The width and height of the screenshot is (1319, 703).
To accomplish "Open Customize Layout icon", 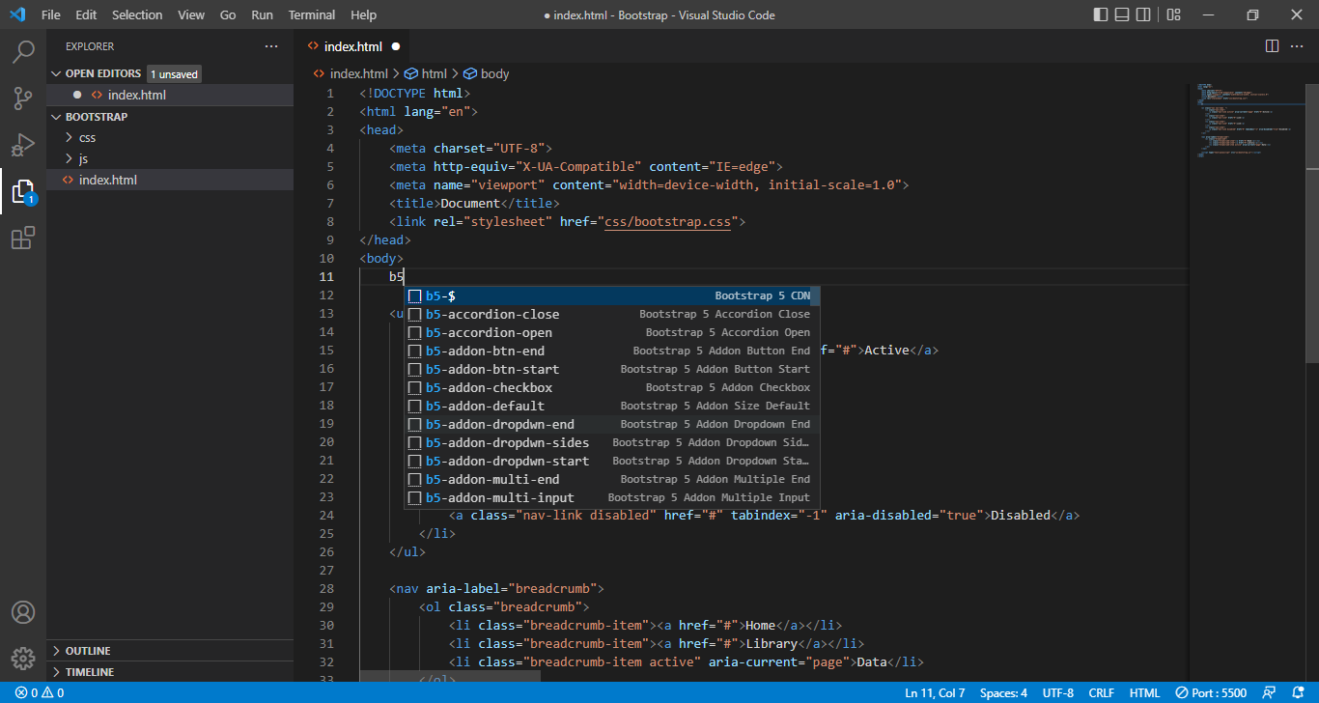I will pyautogui.click(x=1174, y=14).
